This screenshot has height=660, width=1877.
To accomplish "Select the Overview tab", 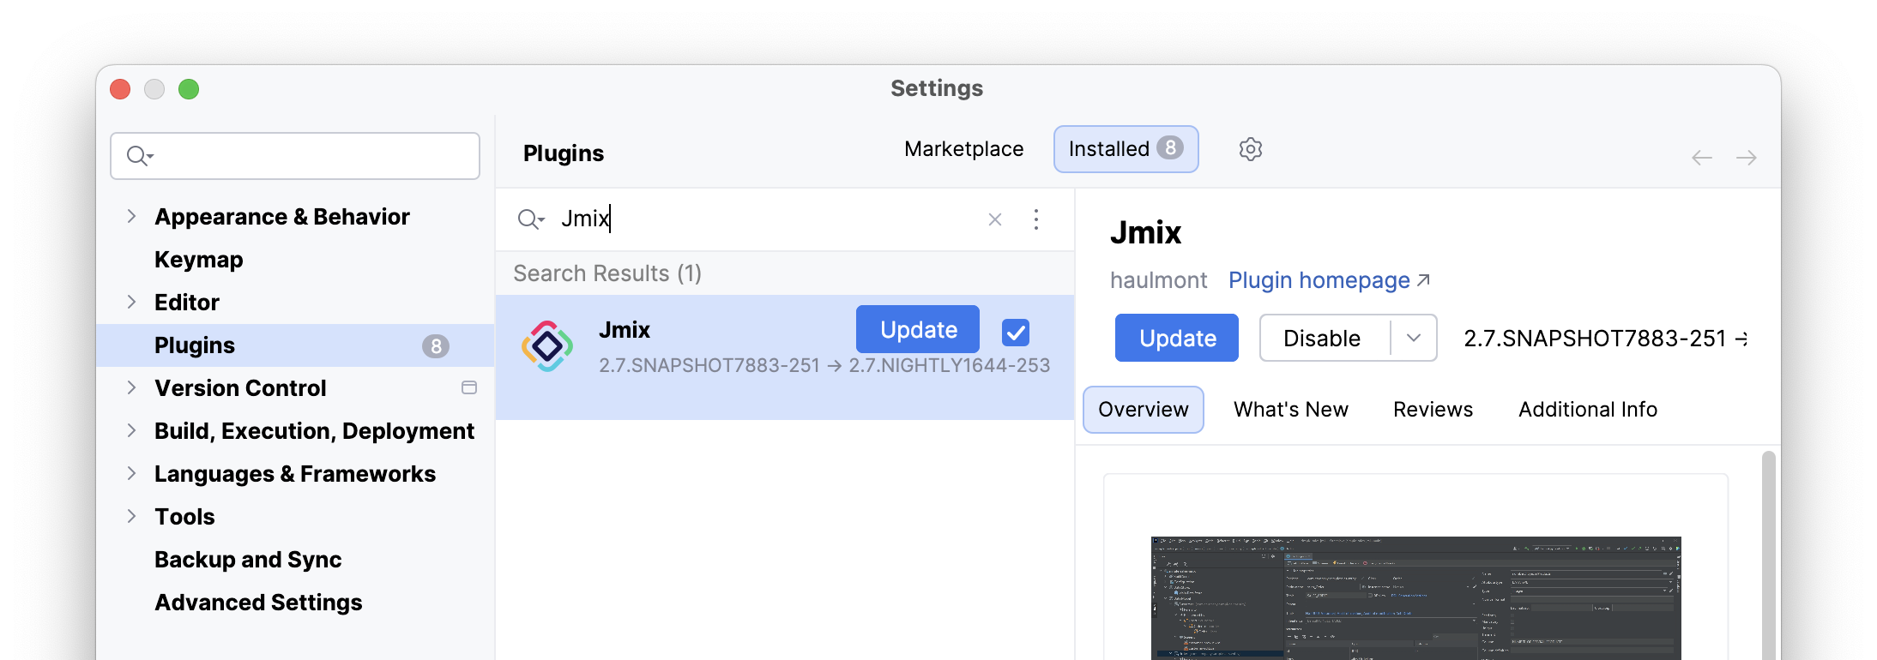I will pyautogui.click(x=1144, y=410).
